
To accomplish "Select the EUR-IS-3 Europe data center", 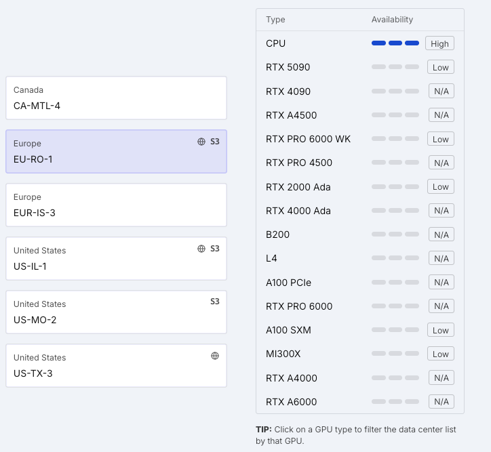I will (116, 205).
